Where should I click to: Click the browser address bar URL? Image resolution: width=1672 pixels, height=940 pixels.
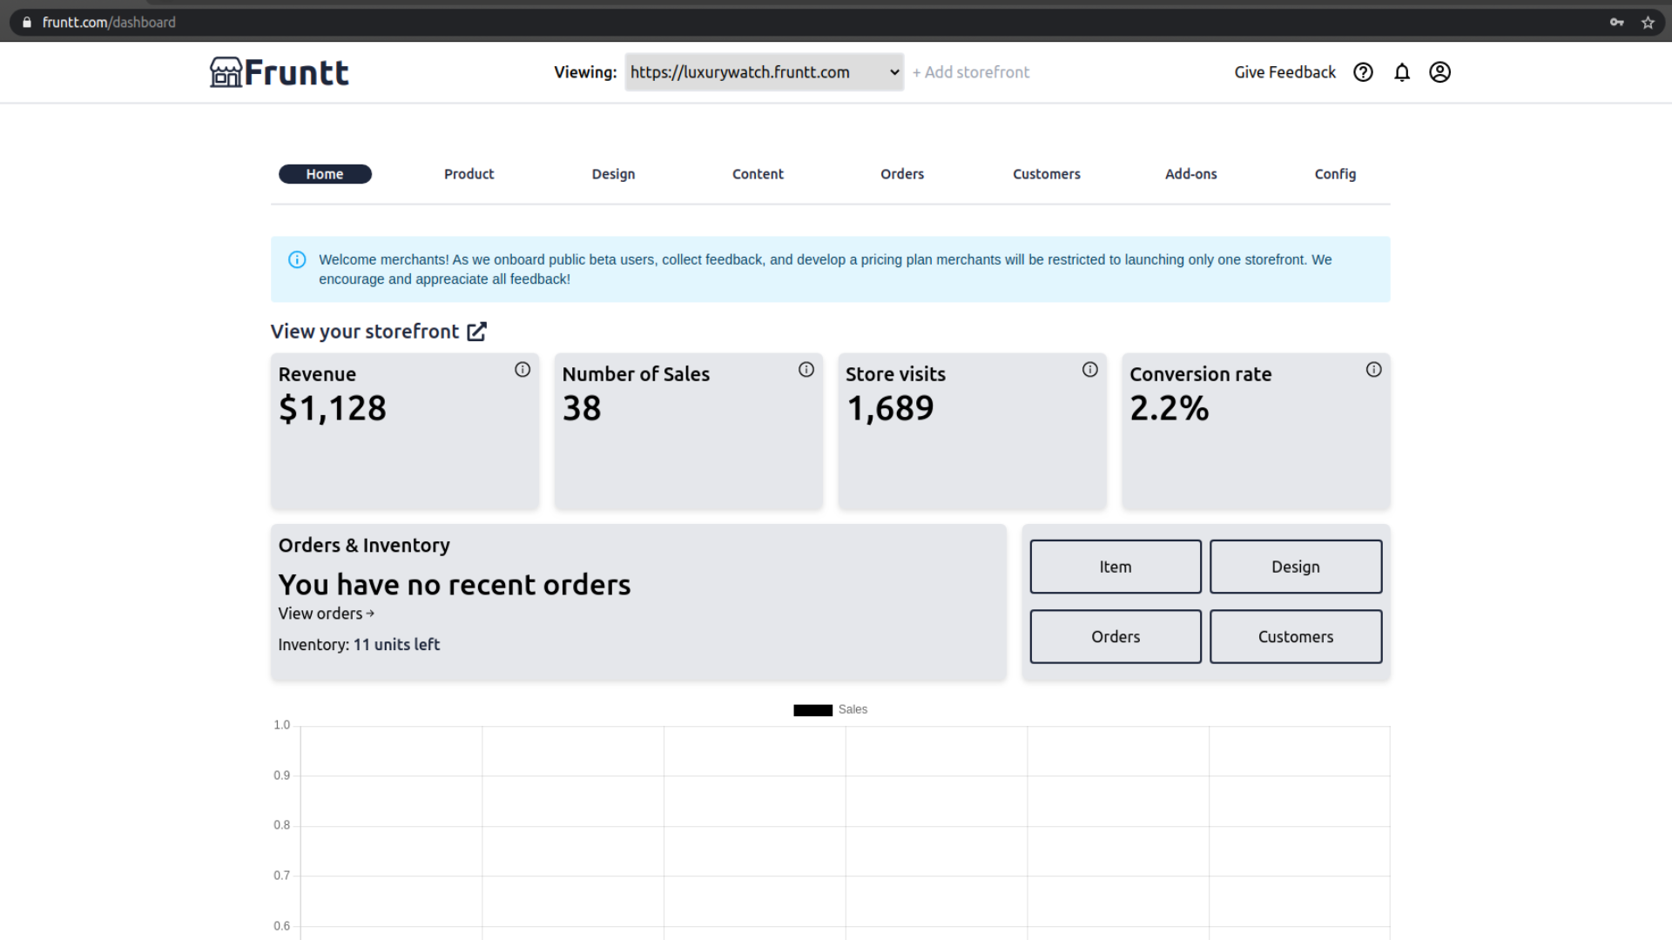pos(109,23)
